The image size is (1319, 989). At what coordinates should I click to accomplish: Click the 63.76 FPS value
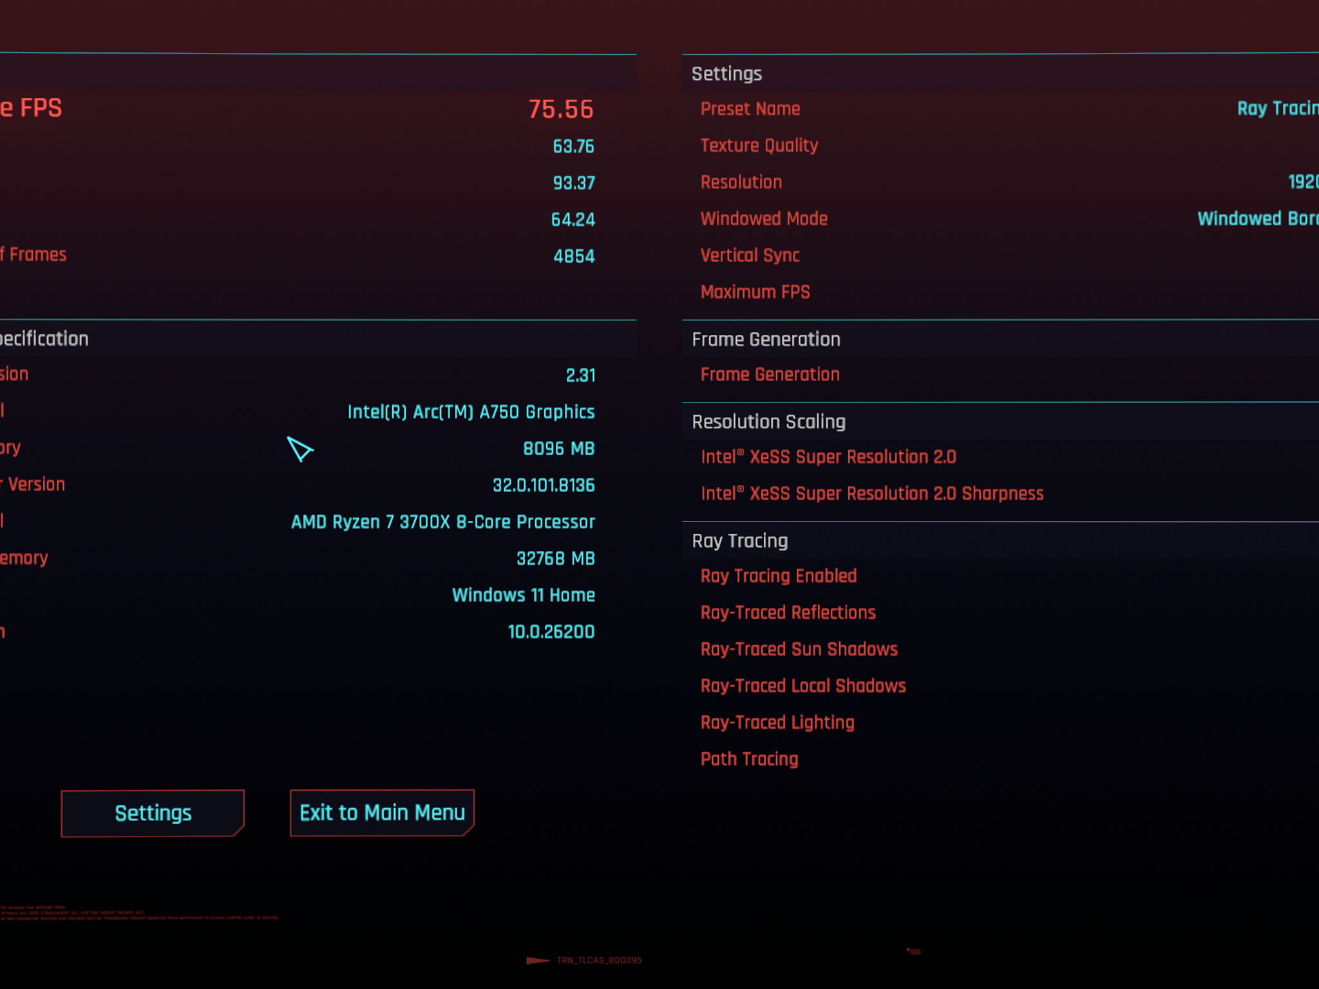coord(573,147)
